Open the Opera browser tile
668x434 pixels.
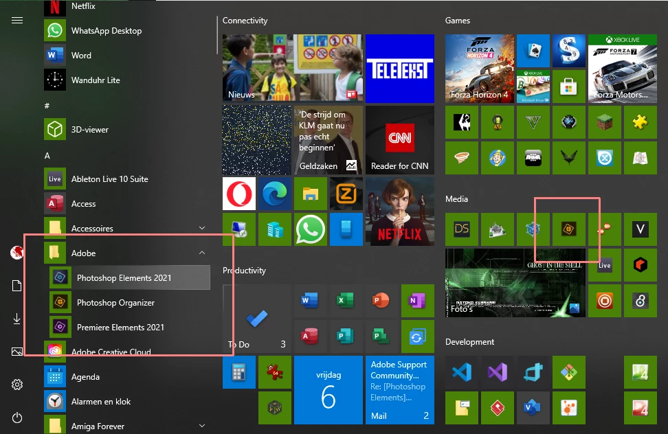(x=239, y=194)
